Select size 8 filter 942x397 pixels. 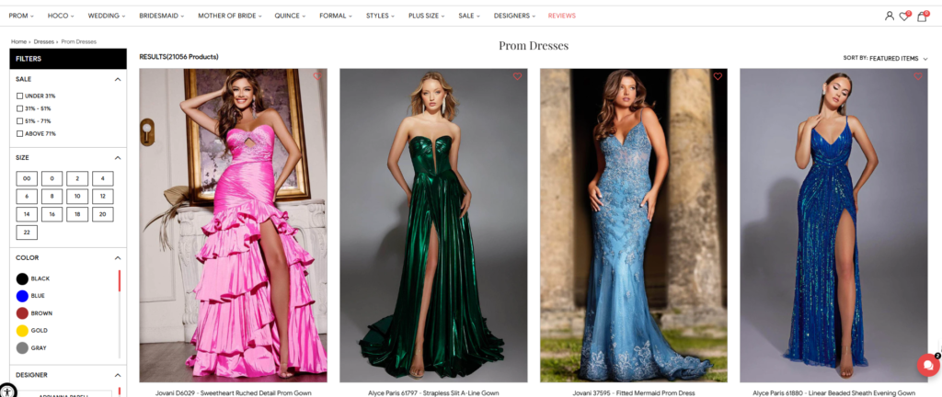[52, 197]
